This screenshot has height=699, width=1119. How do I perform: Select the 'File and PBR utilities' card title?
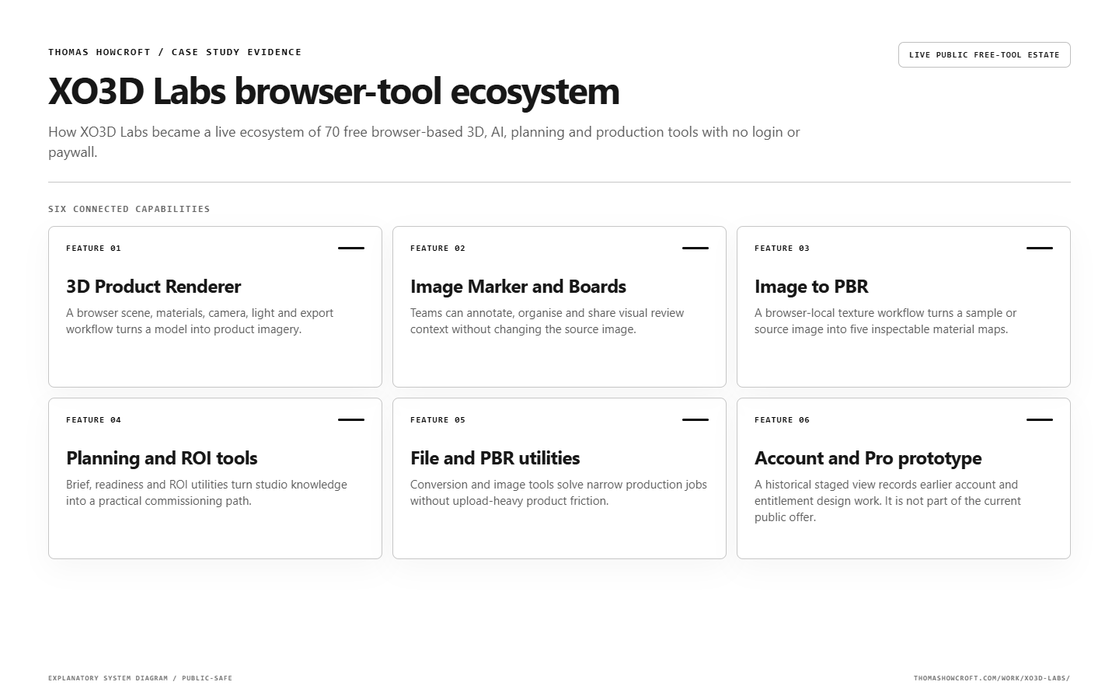[495, 458]
